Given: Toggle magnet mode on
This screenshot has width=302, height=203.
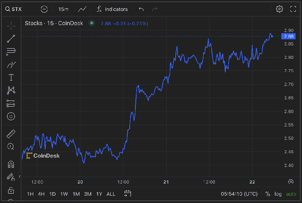Looking at the screenshot, I should coord(11,165).
